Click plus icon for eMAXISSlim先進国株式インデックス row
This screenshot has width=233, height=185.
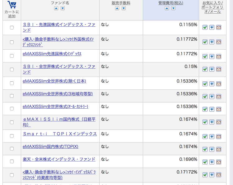[x=212, y=56]
